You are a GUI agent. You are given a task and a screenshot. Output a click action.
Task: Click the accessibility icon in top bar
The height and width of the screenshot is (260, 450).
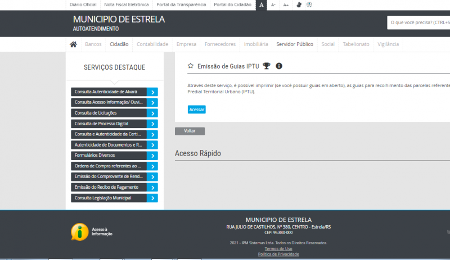309,4
